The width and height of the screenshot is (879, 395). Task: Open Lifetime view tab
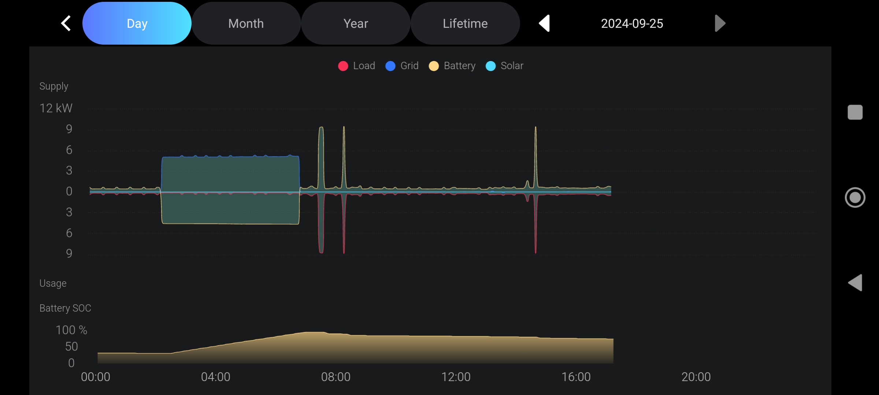(x=465, y=23)
